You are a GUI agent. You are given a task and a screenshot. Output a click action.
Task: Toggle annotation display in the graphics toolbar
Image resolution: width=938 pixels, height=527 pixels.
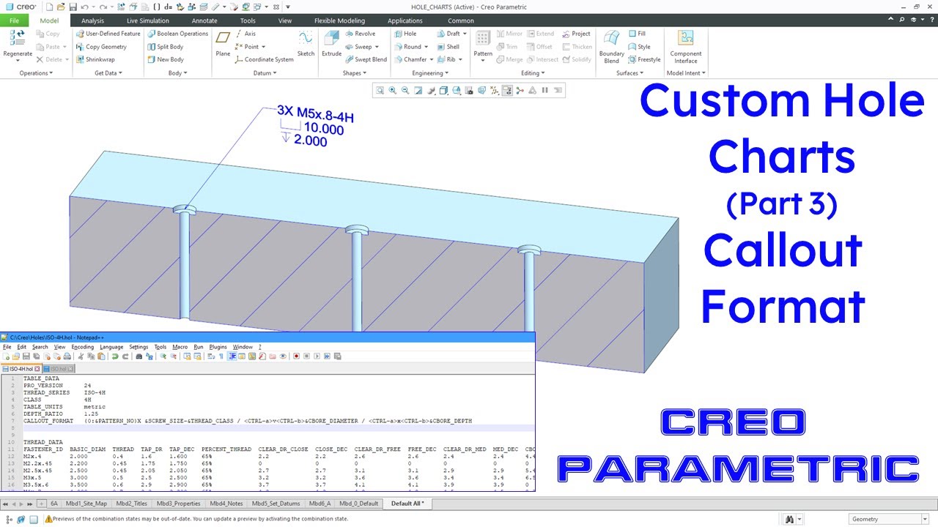[x=507, y=90]
